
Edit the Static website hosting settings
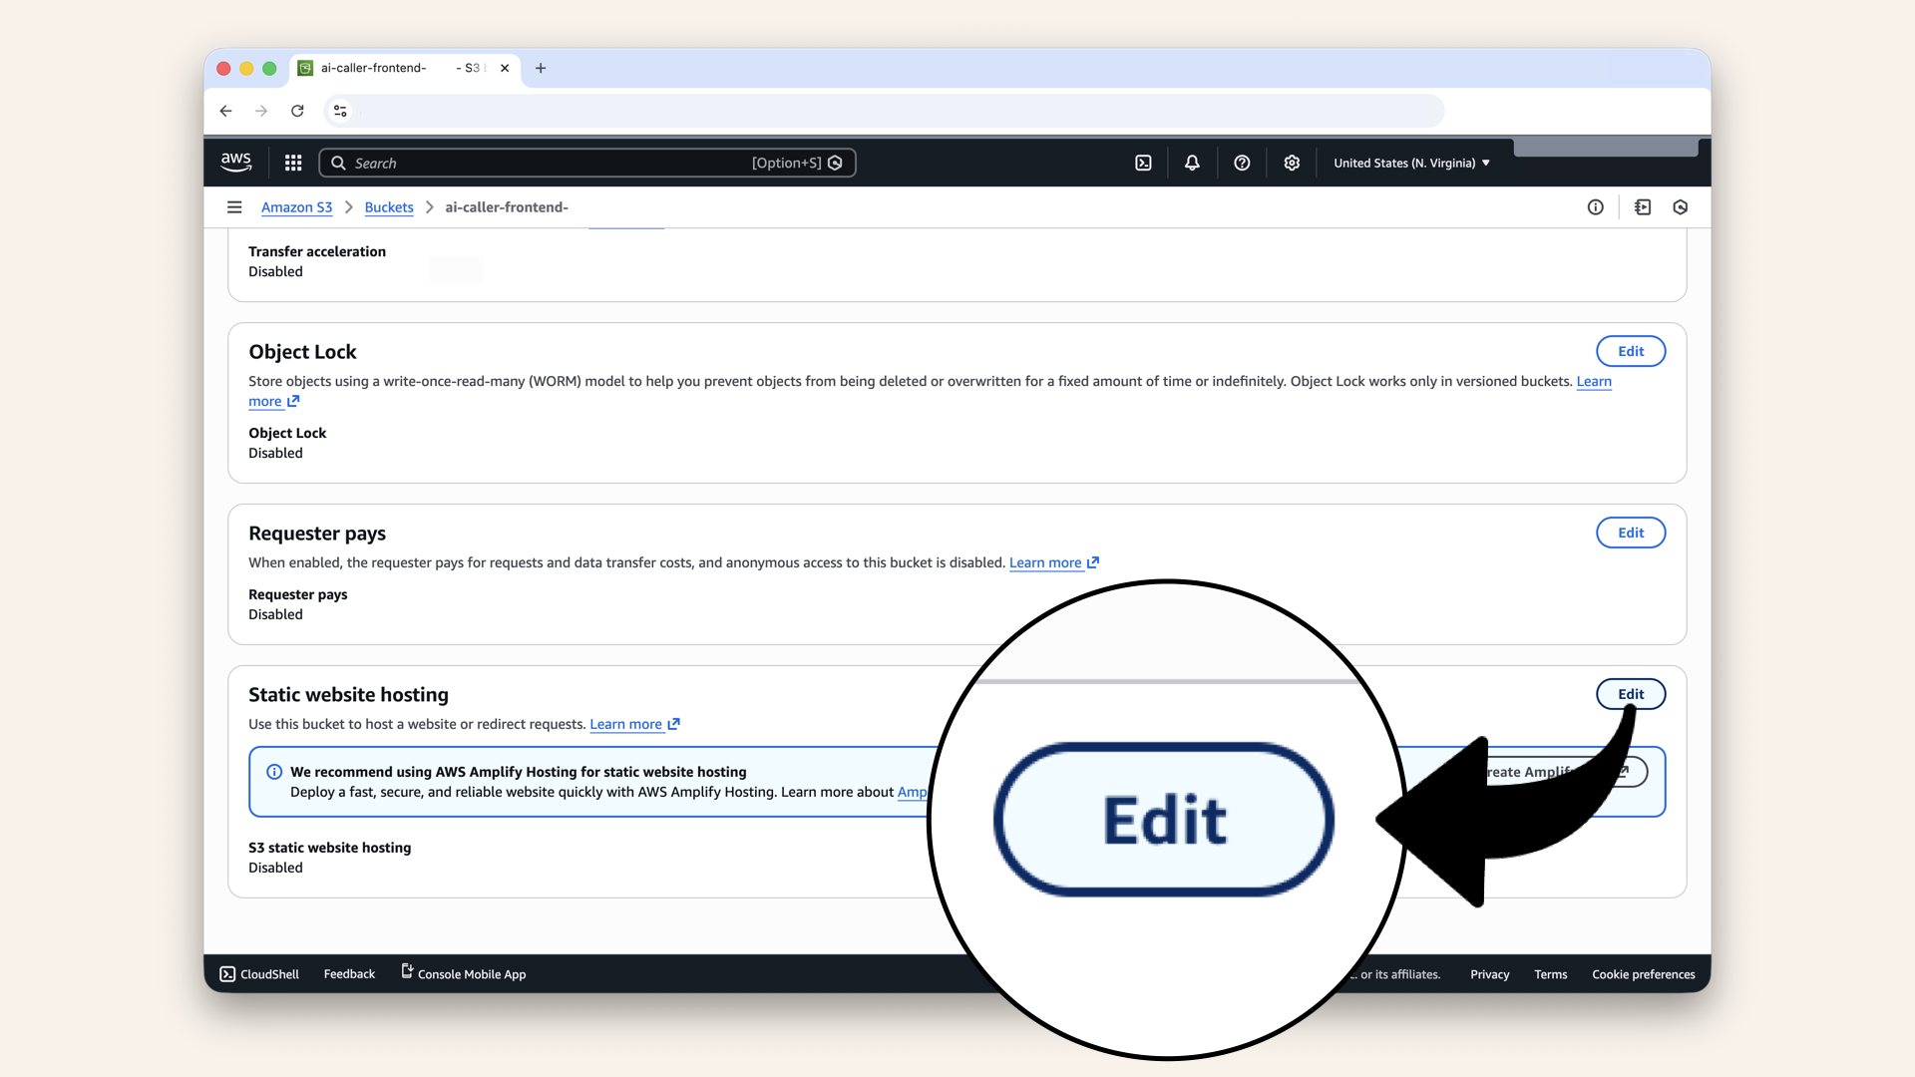pyautogui.click(x=1631, y=693)
